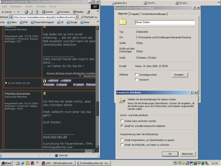Switch to the Sicherheitseinstellungen tab
The height and width of the screenshot is (166, 221).
pos(154,14)
